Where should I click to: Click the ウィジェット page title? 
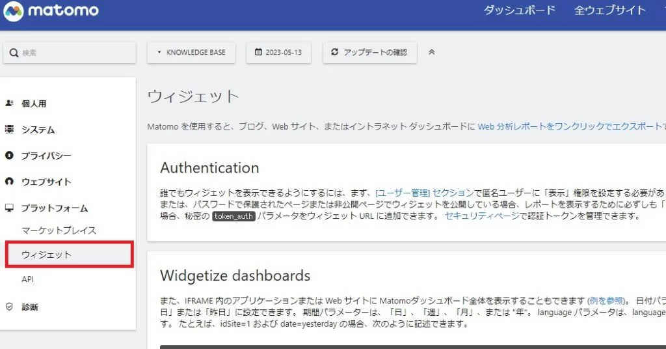coord(193,96)
